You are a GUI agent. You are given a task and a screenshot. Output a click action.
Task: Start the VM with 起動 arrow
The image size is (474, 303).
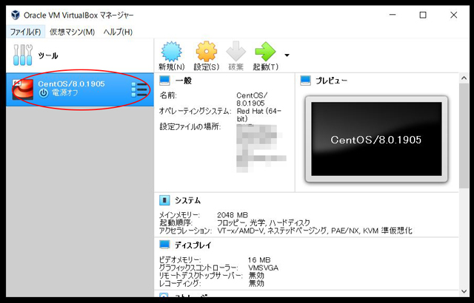coord(265,52)
